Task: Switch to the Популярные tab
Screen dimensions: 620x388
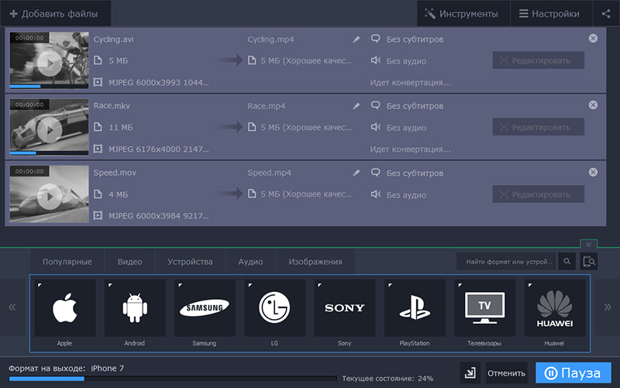Action: (67, 262)
